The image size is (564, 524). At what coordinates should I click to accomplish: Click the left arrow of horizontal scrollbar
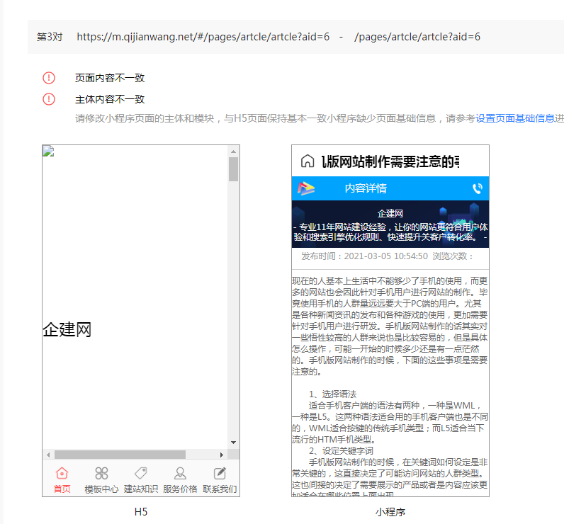pos(48,455)
